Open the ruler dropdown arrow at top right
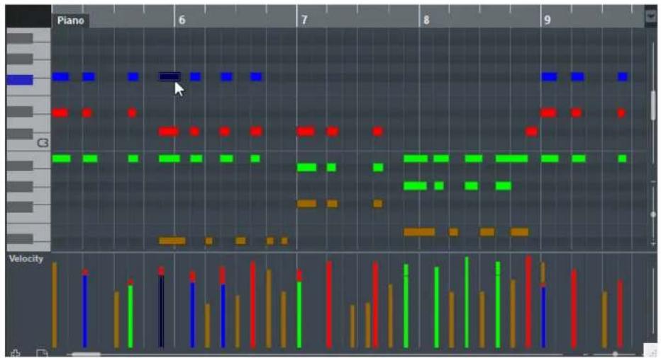The image size is (661, 358). point(650,16)
